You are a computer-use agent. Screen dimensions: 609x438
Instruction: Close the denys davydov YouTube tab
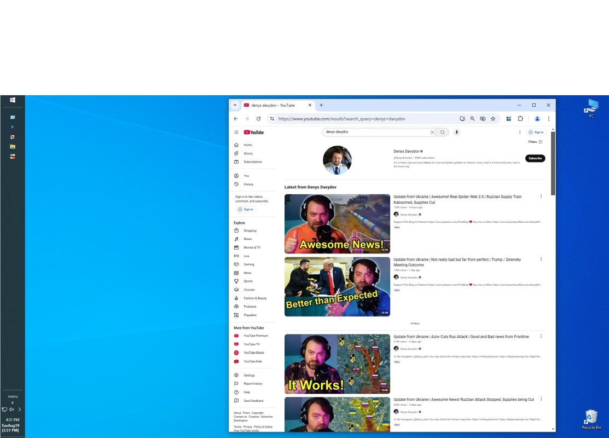click(x=310, y=105)
